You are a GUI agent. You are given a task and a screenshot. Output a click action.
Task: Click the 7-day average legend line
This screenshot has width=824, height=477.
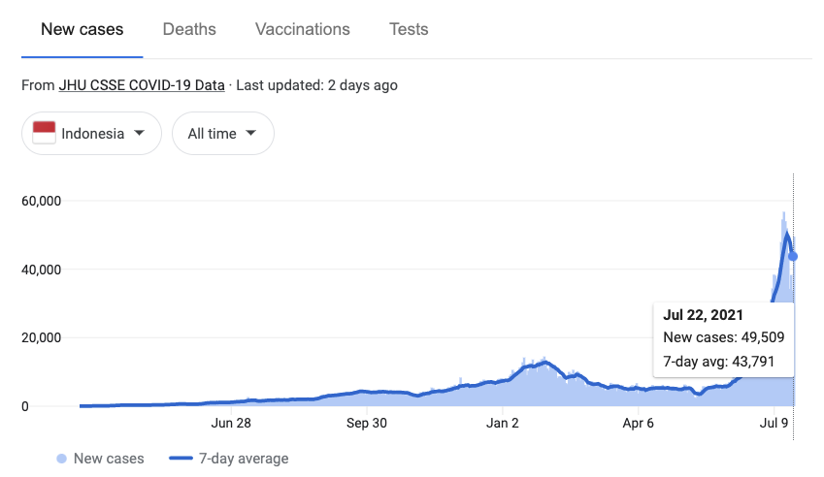pyautogui.click(x=181, y=459)
